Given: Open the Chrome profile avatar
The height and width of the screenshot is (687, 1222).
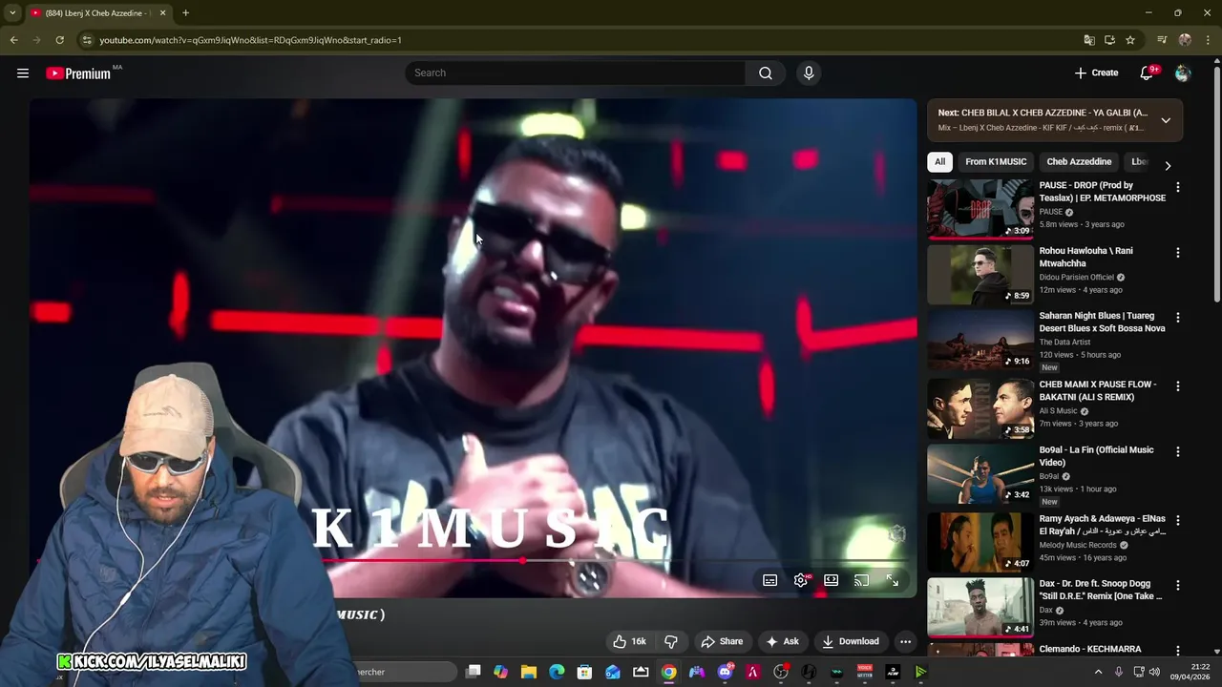Looking at the screenshot, I should [1185, 40].
